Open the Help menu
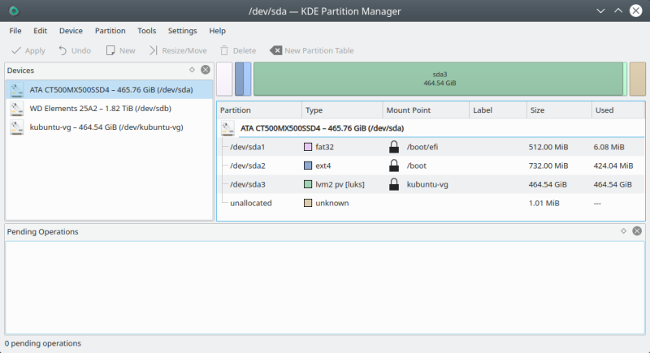 (217, 31)
